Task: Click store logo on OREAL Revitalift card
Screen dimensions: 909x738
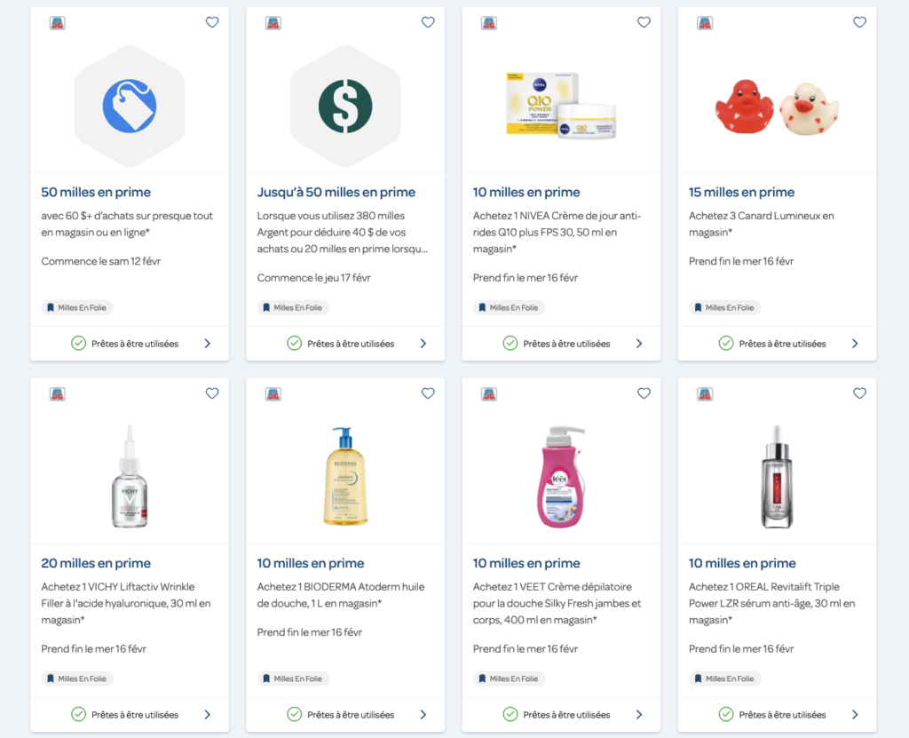Action: [x=705, y=394]
